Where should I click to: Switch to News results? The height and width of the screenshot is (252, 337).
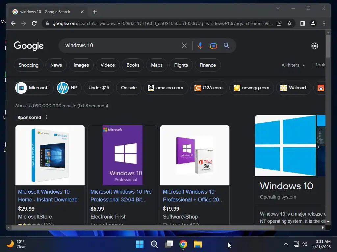(x=56, y=65)
